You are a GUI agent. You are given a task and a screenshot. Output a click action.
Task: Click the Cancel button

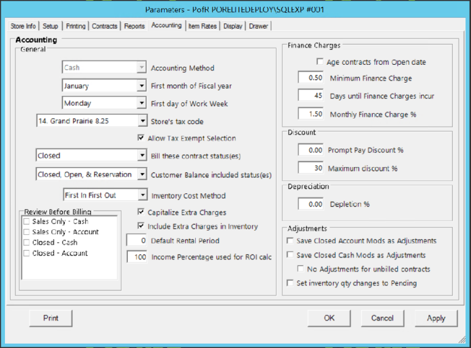[x=382, y=318]
